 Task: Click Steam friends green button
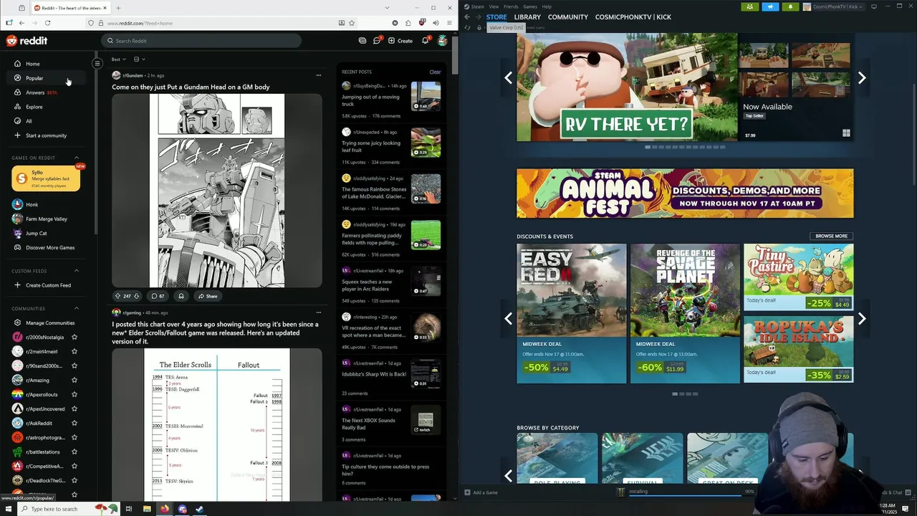[x=749, y=6]
